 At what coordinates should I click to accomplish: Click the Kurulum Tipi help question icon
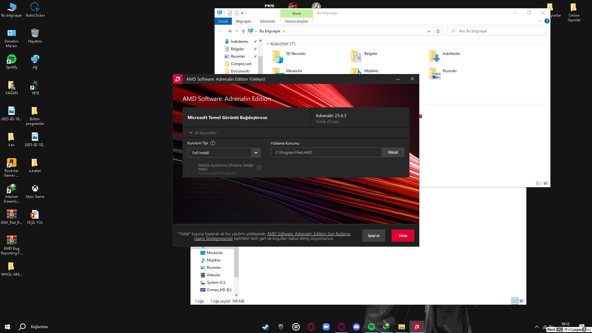[213, 143]
